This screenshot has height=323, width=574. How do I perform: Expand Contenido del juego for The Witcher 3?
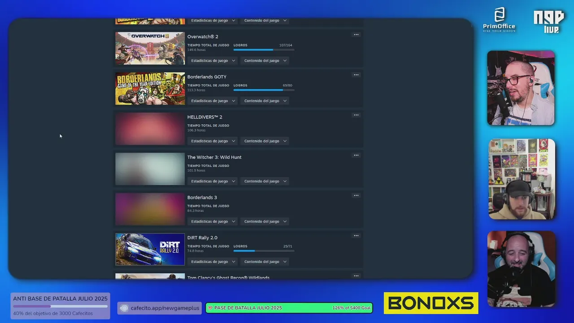tap(265, 181)
